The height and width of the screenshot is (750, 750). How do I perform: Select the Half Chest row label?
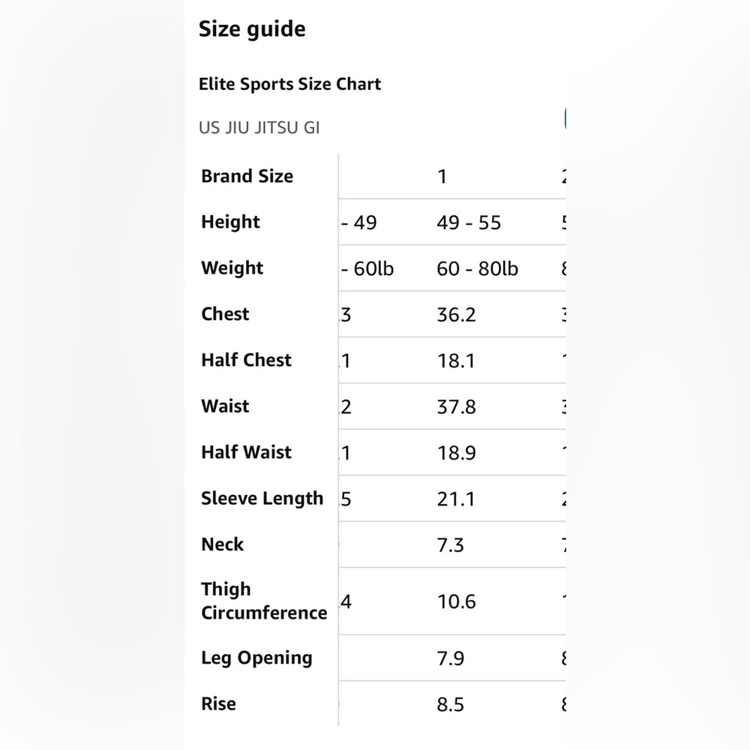(246, 360)
